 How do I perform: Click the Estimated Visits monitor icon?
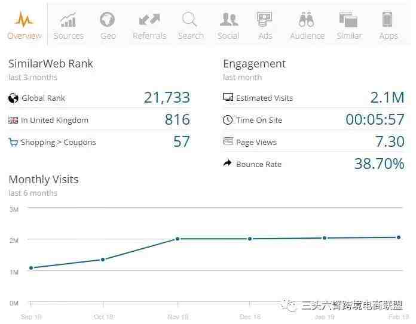point(228,97)
